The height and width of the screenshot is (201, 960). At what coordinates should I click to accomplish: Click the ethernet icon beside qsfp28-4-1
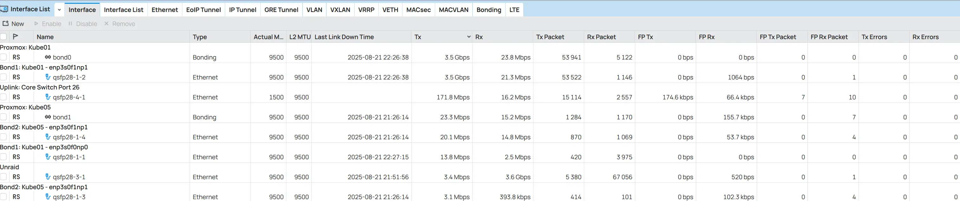tap(48, 97)
